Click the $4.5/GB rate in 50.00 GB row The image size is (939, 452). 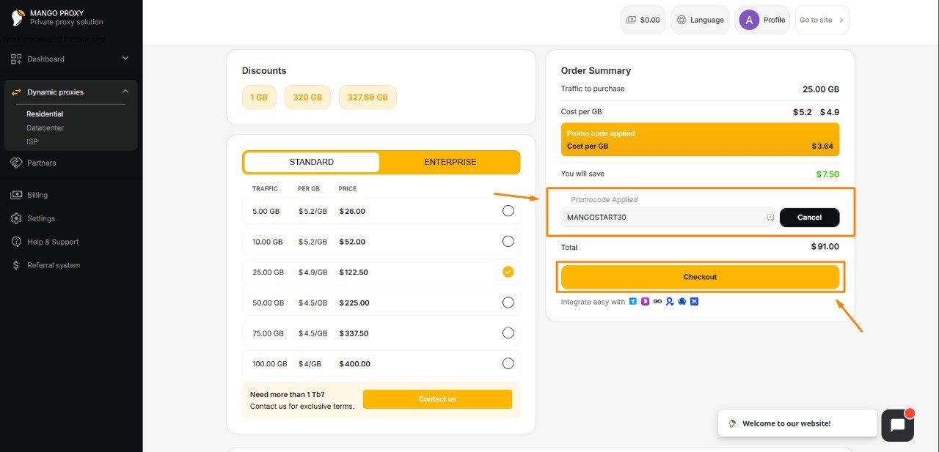tap(312, 303)
